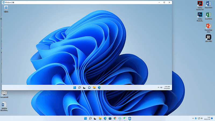Open Microsoft Edge in the sandbox taskbar
The height and width of the screenshot is (121, 215).
click(99, 87)
